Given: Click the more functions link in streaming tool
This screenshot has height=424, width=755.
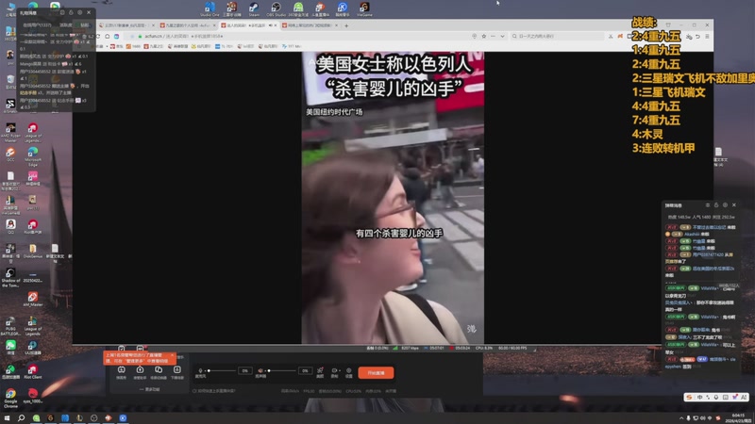Looking at the screenshot, I should point(150,389).
